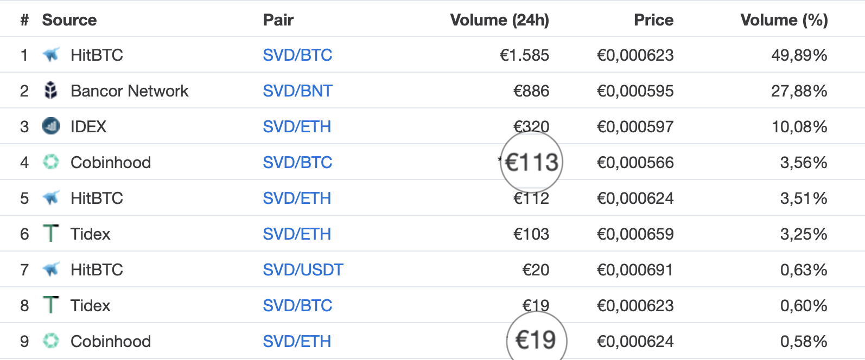Open the SVD/ETH pair on IDEX
865x360 pixels.
click(297, 126)
